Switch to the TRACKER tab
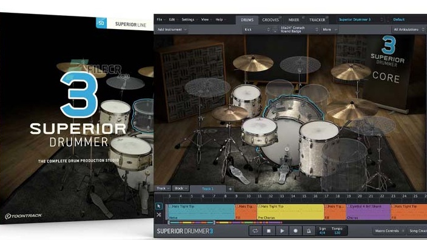The height and width of the screenshot is (240, 427). point(317,20)
